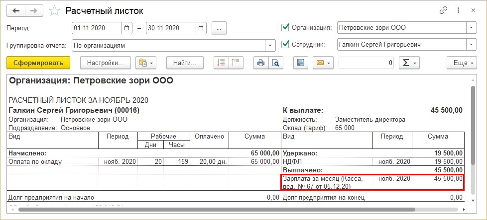The image size is (487, 220).
Task: Select Подразделение value Основное
Action: pyautogui.click(x=76, y=128)
